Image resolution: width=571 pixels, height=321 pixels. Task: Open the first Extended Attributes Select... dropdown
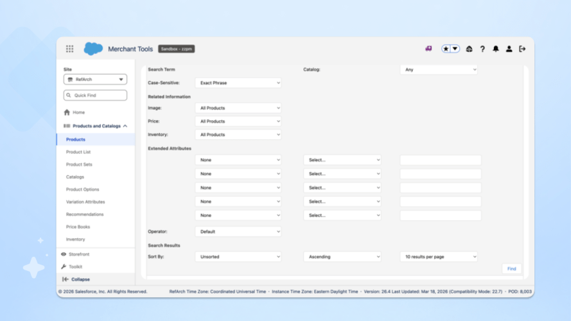tap(342, 160)
